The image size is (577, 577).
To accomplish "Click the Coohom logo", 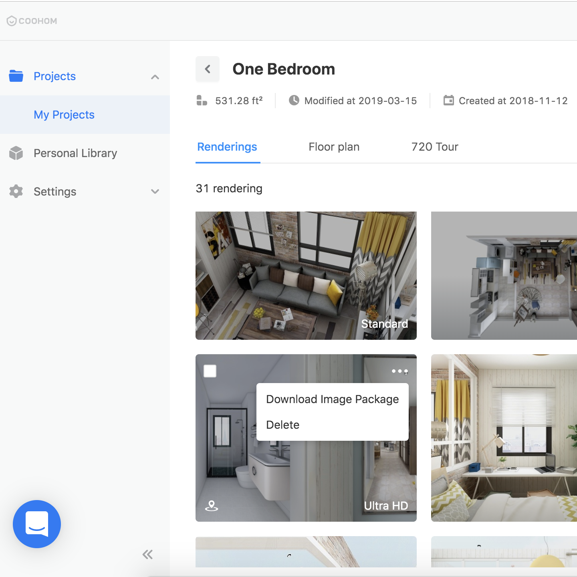I will 32,21.
